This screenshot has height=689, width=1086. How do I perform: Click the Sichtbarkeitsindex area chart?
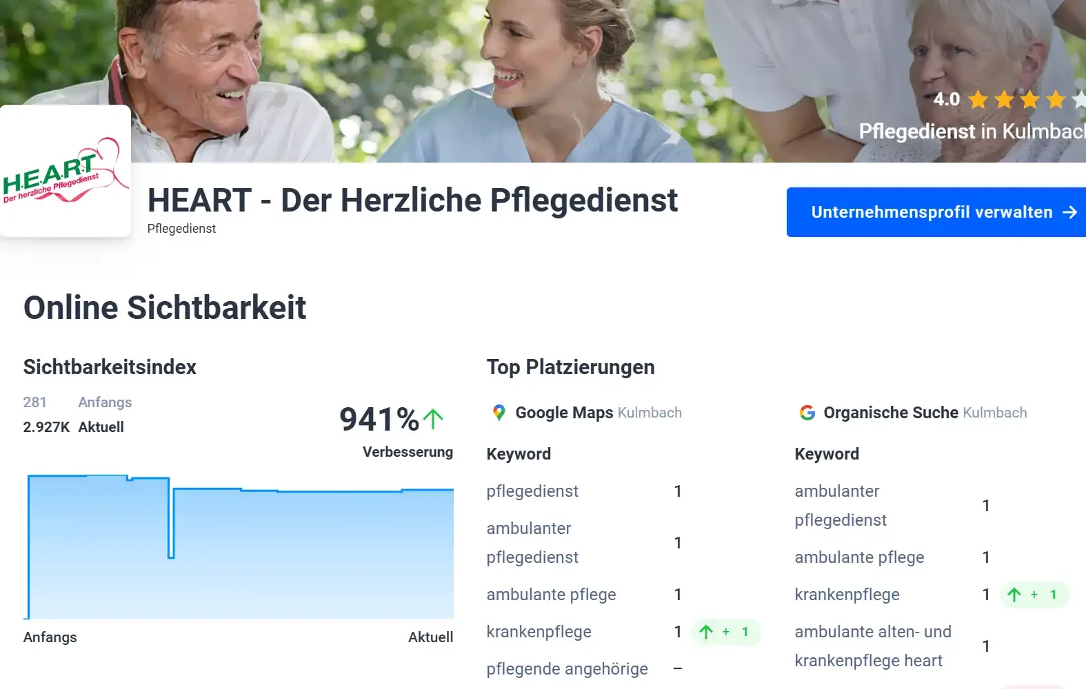pos(240,551)
